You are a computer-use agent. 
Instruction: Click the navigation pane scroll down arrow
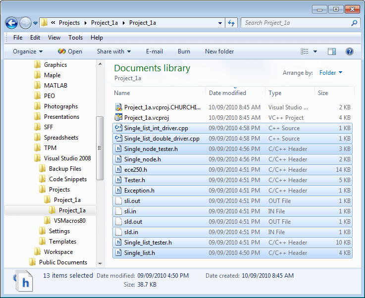tap(100, 263)
